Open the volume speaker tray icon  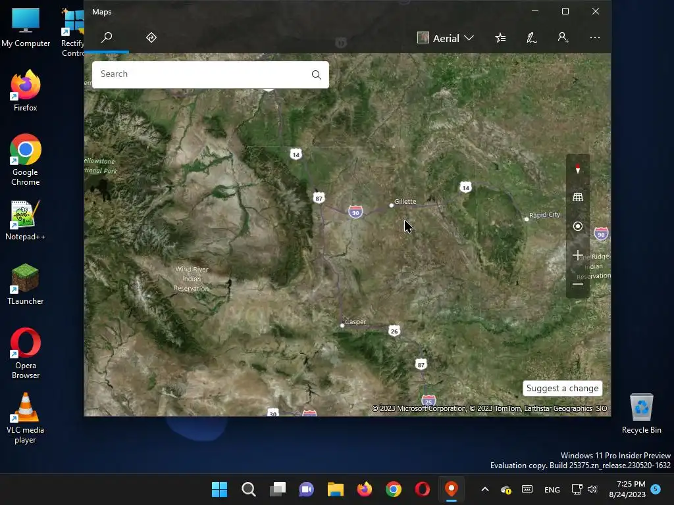tap(593, 489)
